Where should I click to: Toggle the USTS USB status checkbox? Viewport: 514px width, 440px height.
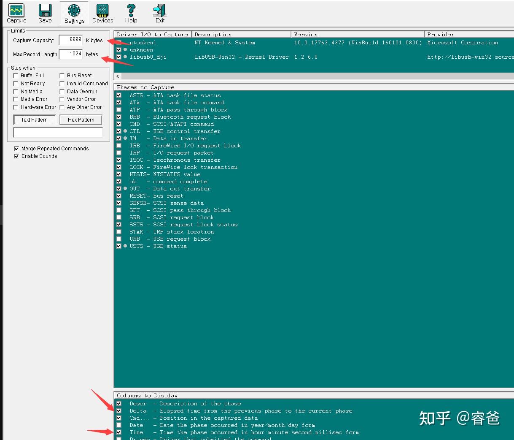(119, 246)
